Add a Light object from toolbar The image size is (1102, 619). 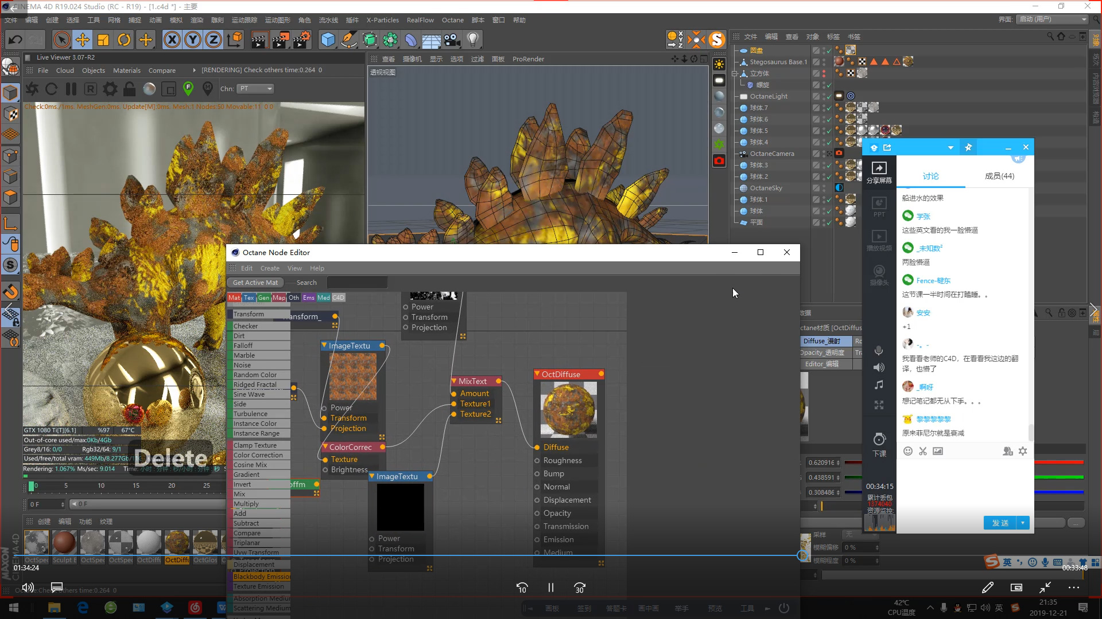pyautogui.click(x=473, y=40)
